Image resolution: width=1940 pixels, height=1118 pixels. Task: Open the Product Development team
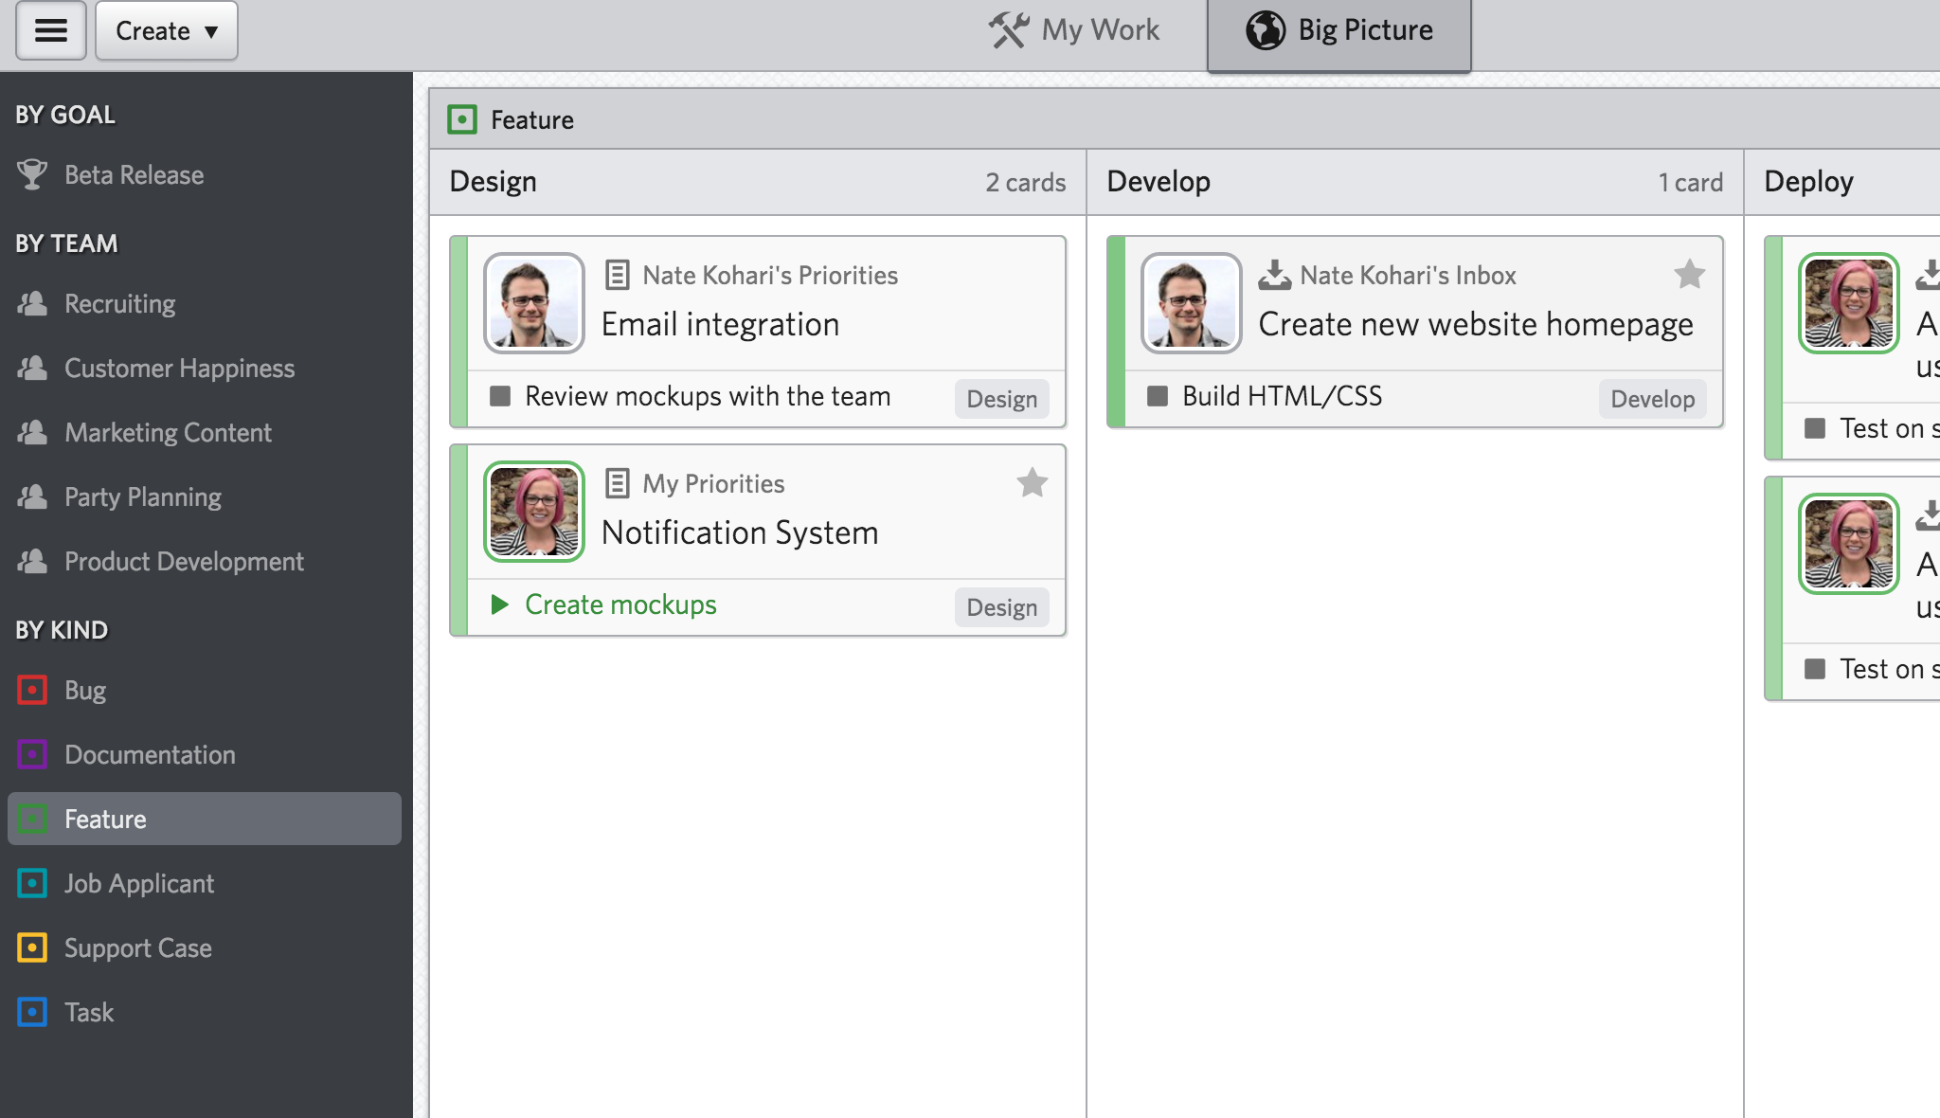coord(184,561)
